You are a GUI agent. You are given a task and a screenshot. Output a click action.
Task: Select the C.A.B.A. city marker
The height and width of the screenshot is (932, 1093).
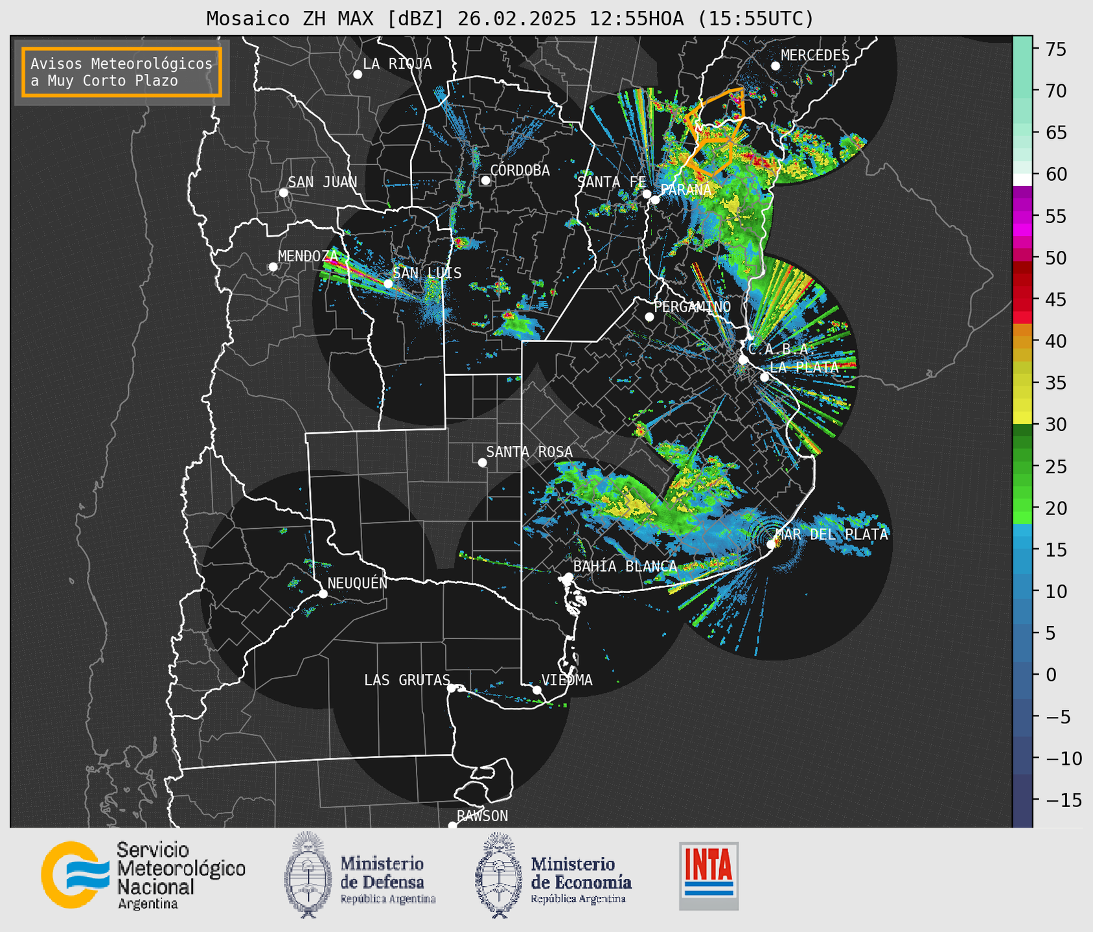point(744,359)
